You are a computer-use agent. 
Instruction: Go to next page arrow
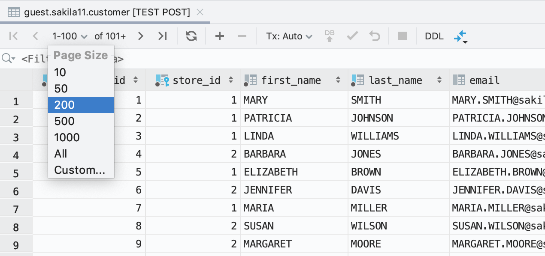click(x=140, y=36)
